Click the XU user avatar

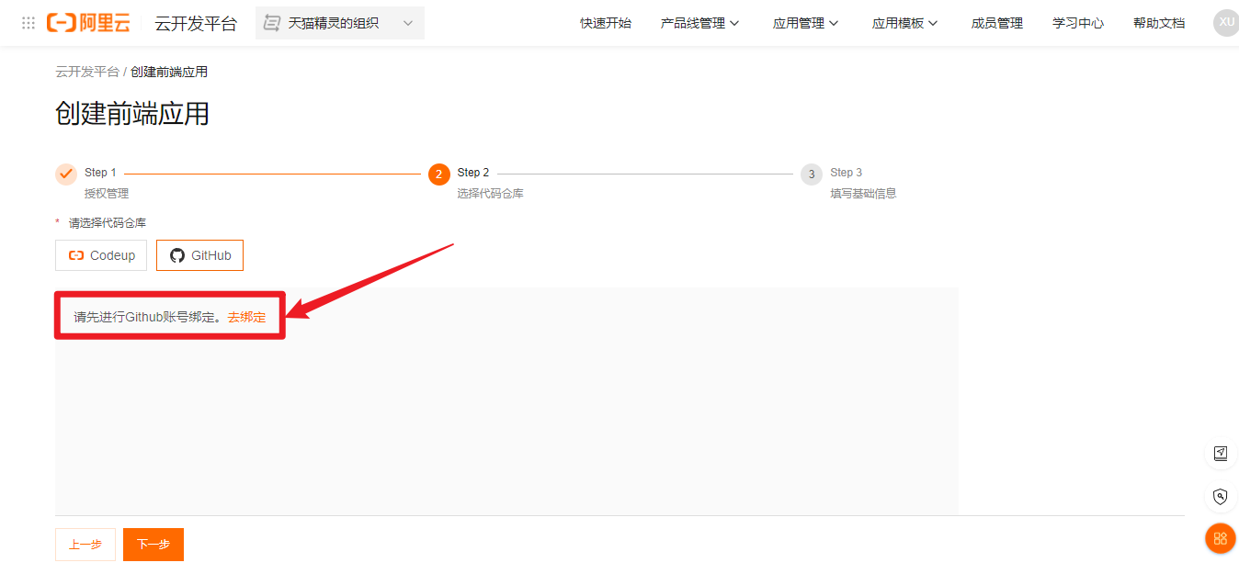point(1226,23)
